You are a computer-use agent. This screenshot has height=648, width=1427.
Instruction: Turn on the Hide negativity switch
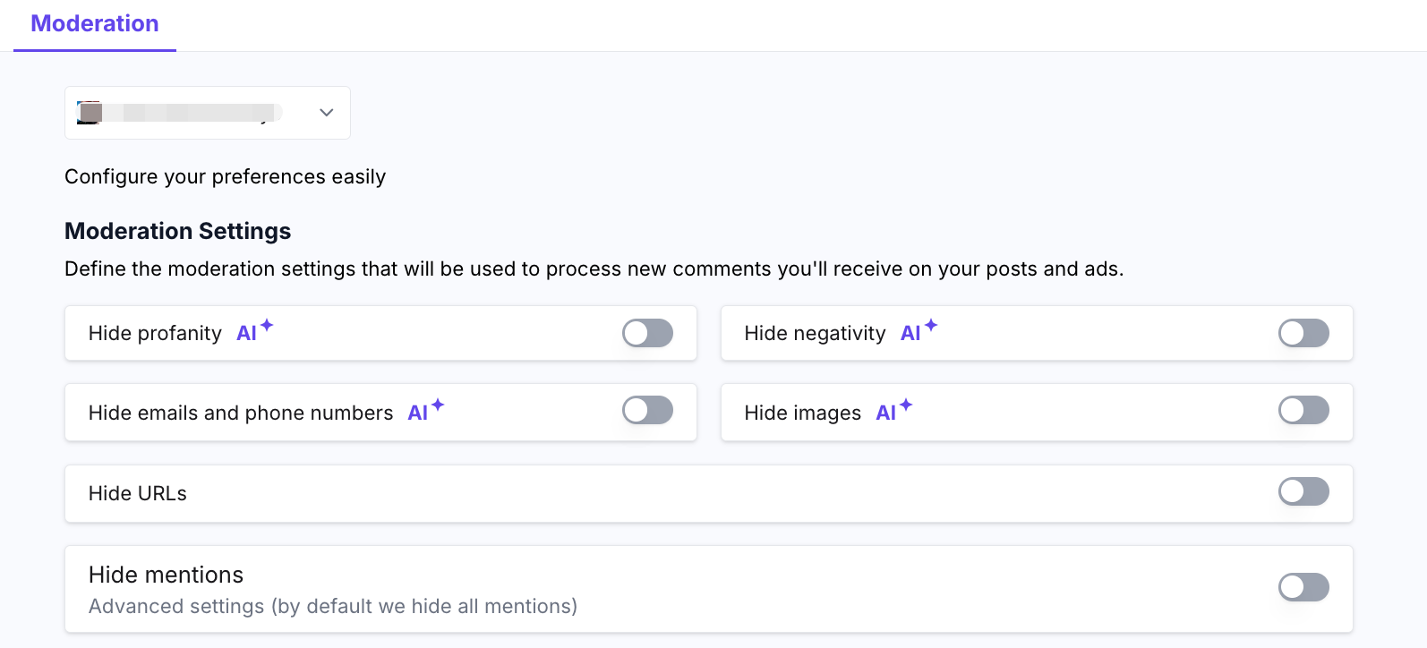click(x=1303, y=333)
